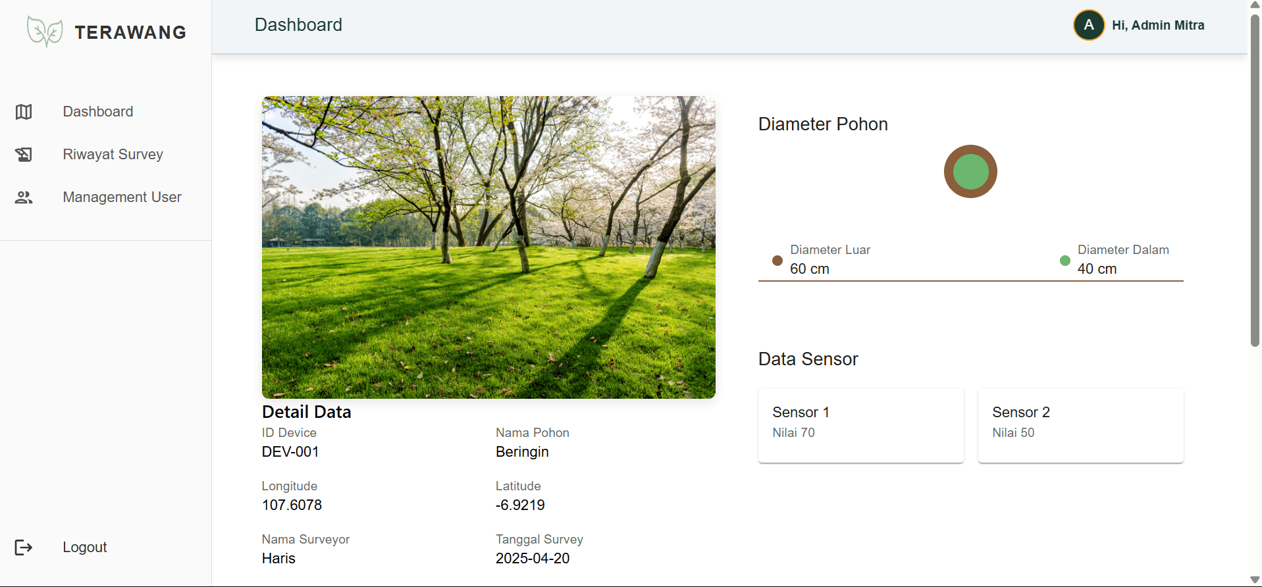
Task: Click the tree diameter ring graphic
Action: (970, 172)
